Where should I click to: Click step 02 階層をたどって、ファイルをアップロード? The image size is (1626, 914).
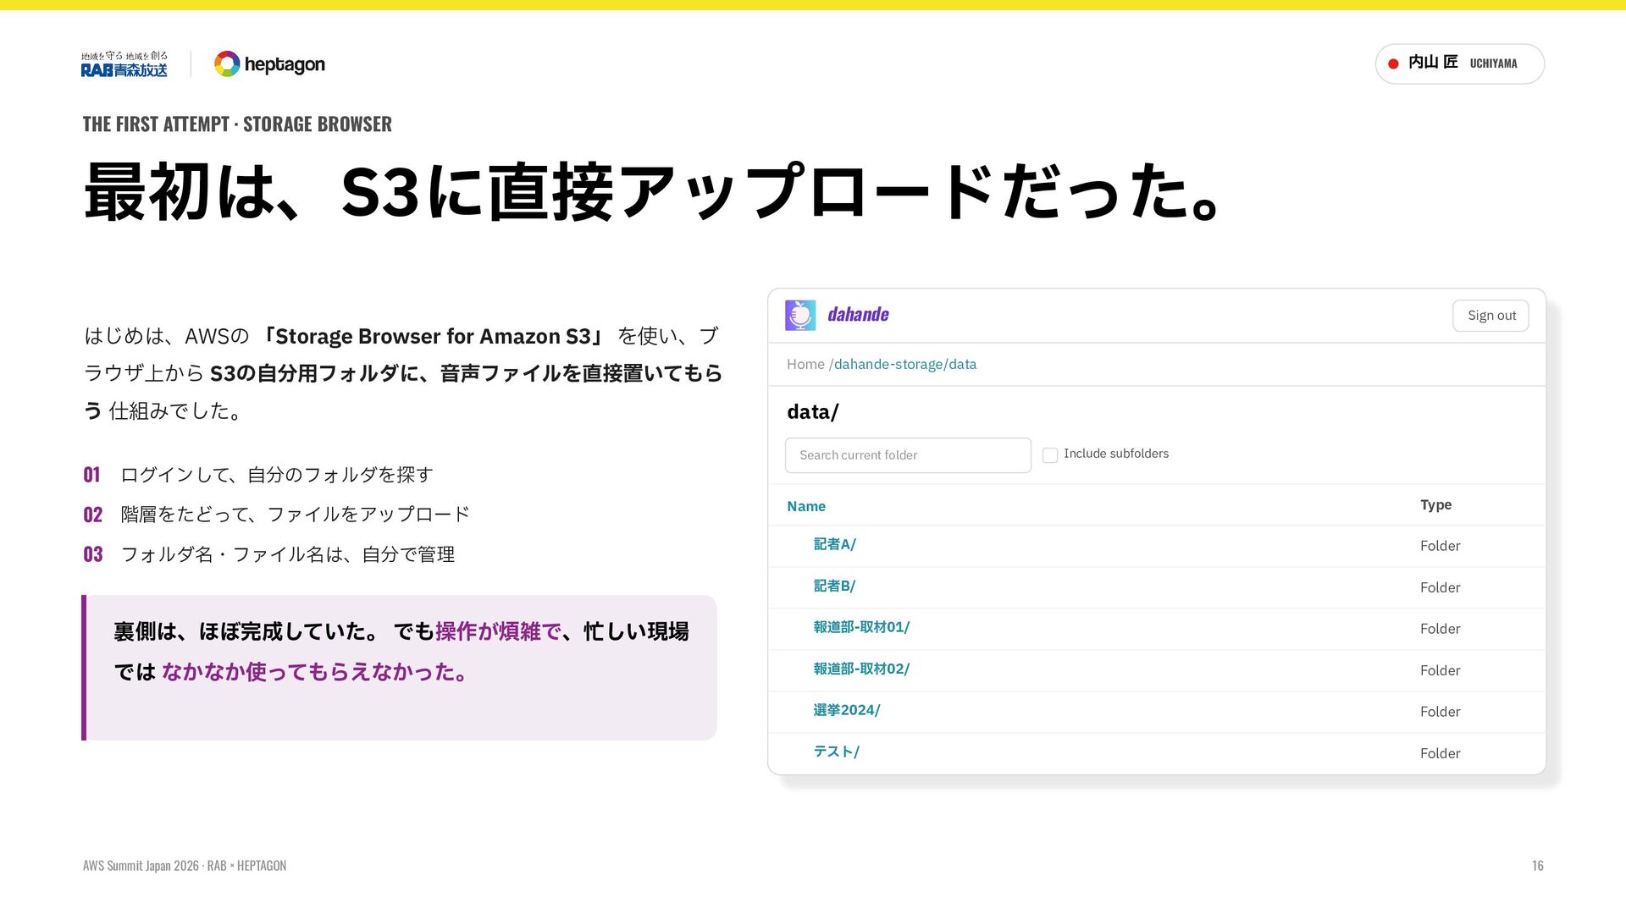[x=276, y=515]
